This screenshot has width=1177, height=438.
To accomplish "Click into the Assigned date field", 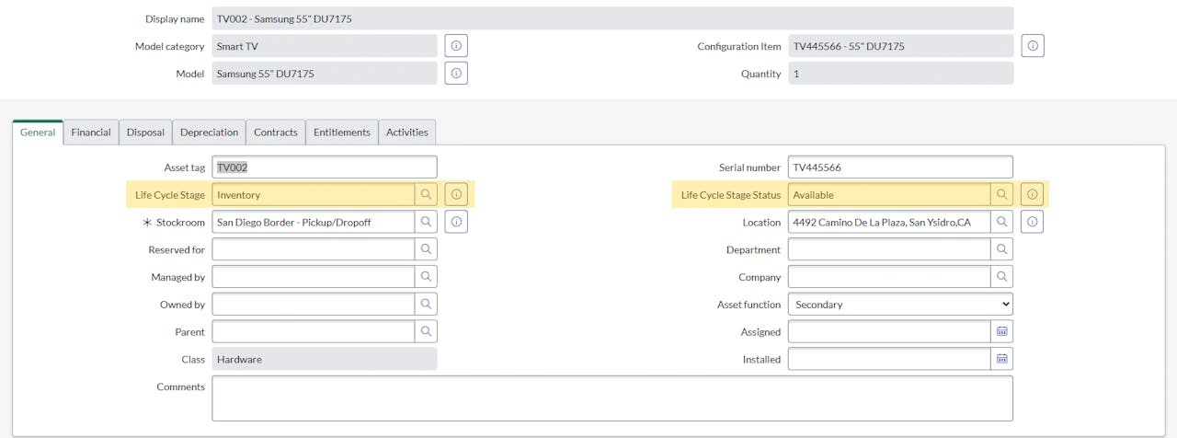I will pyautogui.click(x=889, y=332).
